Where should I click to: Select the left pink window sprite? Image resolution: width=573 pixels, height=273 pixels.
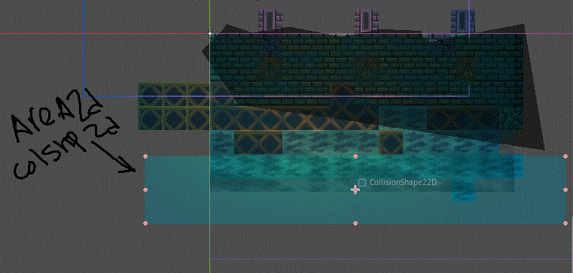(x=270, y=20)
